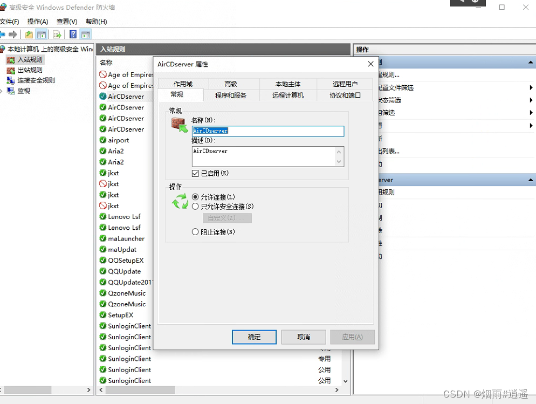Click green check icon of maUpdat rule
The image size is (536, 404).
click(x=103, y=249)
